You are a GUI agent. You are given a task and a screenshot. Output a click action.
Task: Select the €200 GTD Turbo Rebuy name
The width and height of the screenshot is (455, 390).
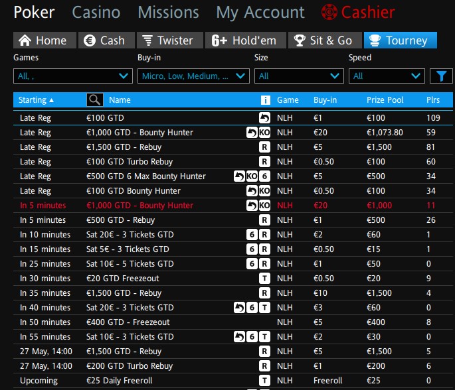(x=130, y=366)
